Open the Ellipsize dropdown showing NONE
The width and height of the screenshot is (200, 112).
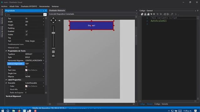(x=43, y=77)
